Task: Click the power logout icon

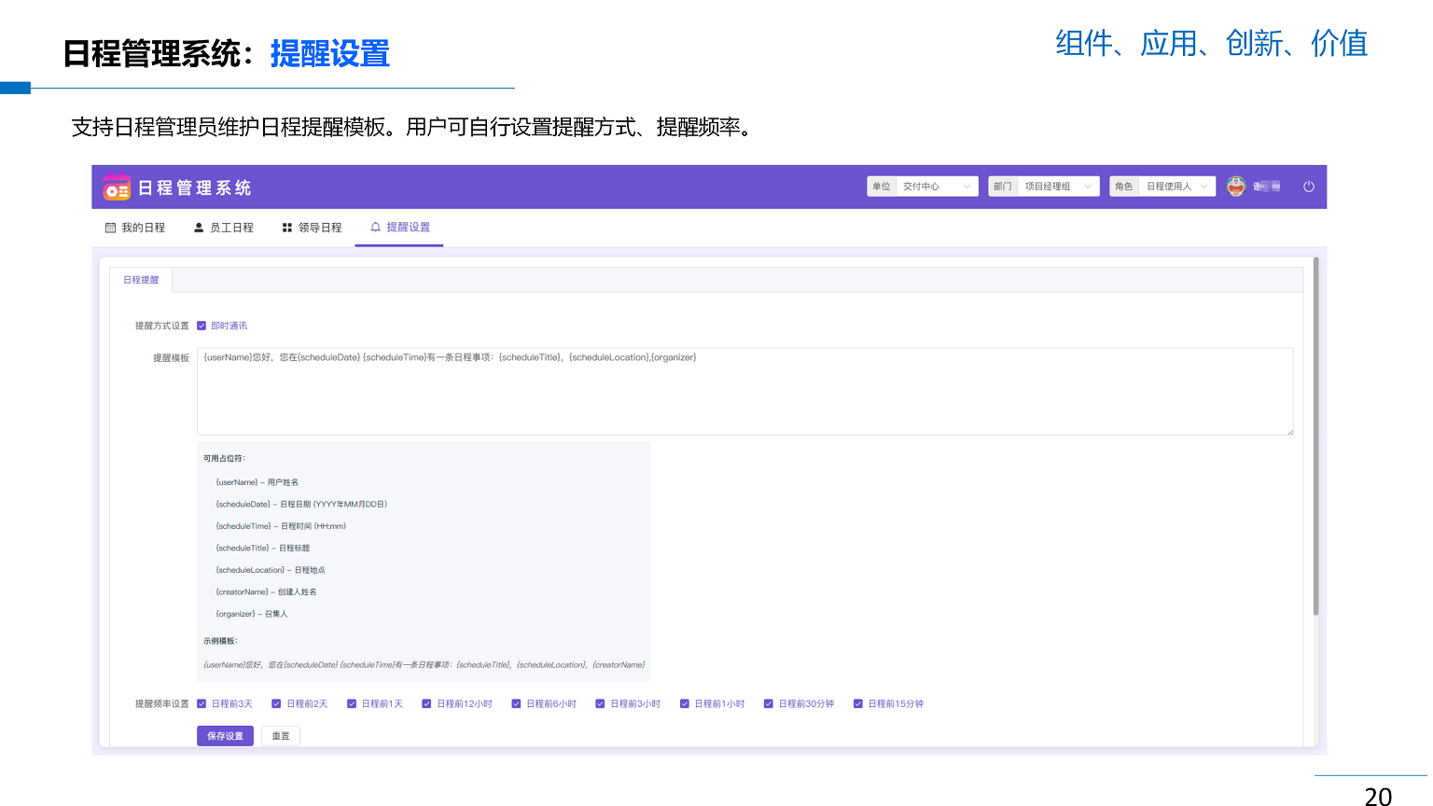Action: [1308, 187]
